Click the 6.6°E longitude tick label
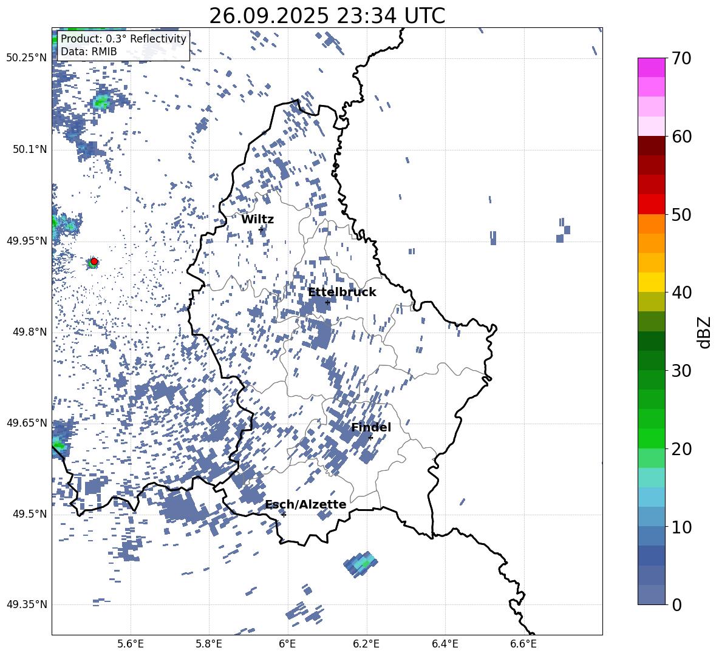This screenshot has width=719, height=656. (x=523, y=644)
